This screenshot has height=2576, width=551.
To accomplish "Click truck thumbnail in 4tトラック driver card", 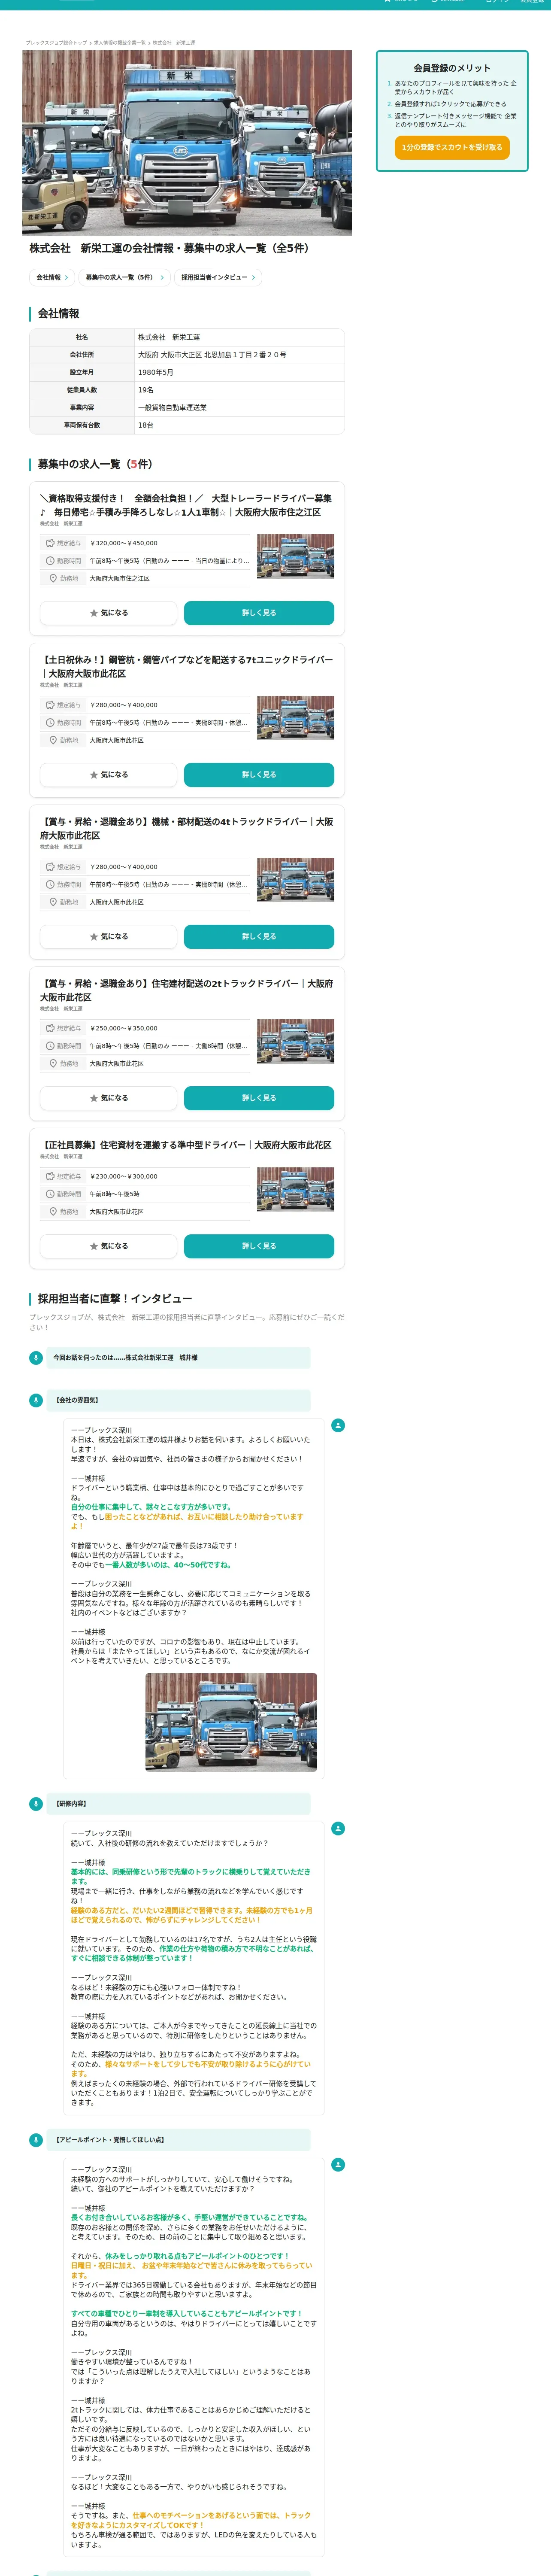I will point(295,880).
